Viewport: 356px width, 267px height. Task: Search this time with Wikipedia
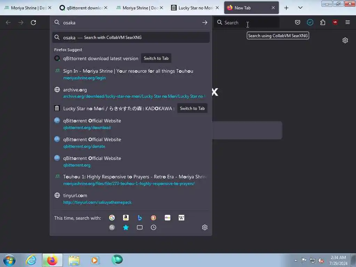(181, 218)
